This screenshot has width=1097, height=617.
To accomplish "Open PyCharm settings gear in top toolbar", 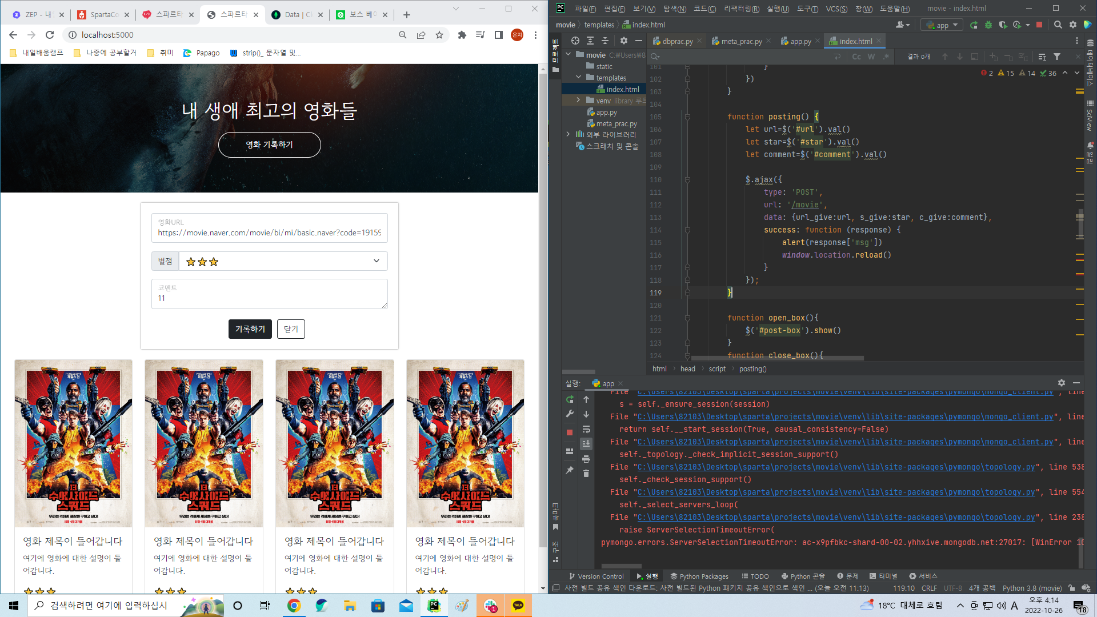I will tap(1073, 25).
